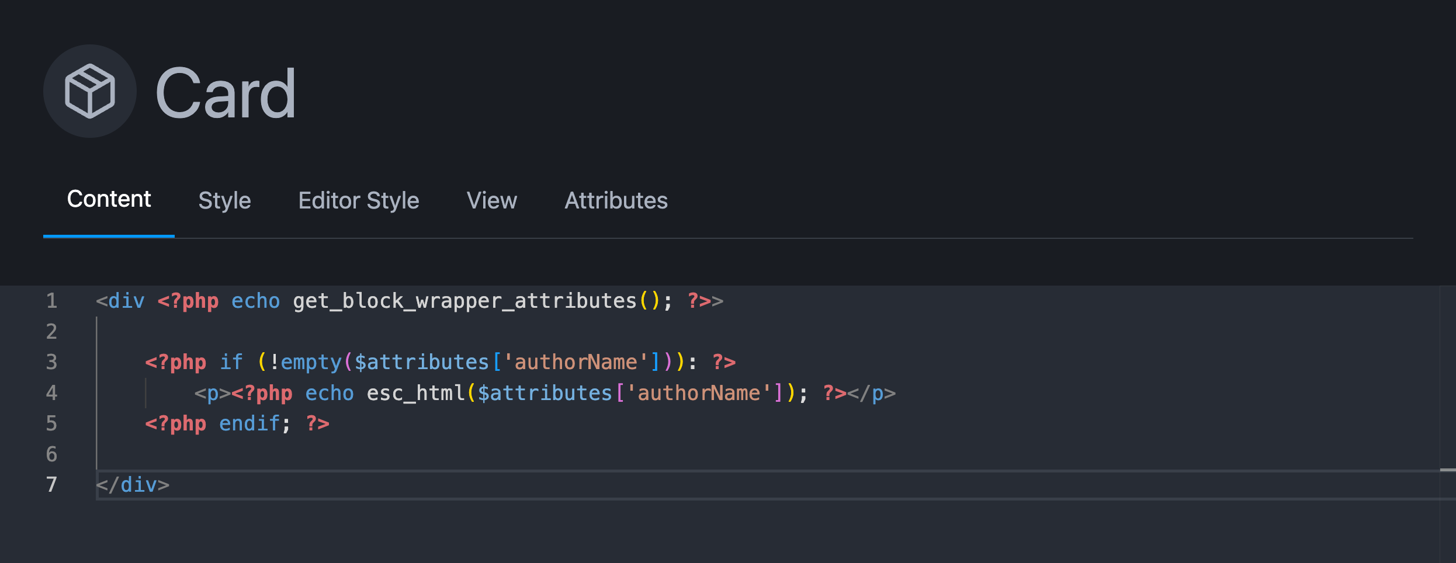1456x563 pixels.
Task: Click the closing </div> tag
Action: pos(133,485)
